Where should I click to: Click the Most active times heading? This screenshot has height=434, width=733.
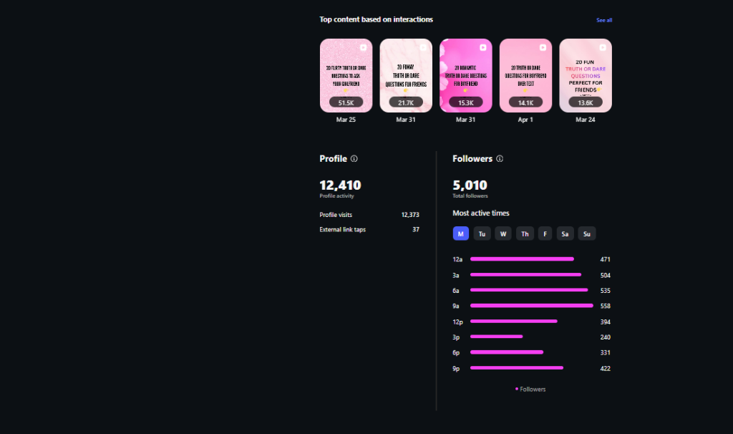[480, 213]
